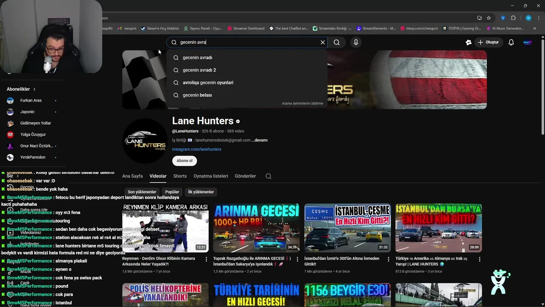Select 'Son yüklenenler' filter chip
This screenshot has width=545, height=307.
(x=142, y=192)
